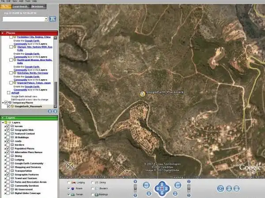The width and height of the screenshot is (265, 198).
Task: Click the rotate clockwise navigation button
Action: (178, 185)
